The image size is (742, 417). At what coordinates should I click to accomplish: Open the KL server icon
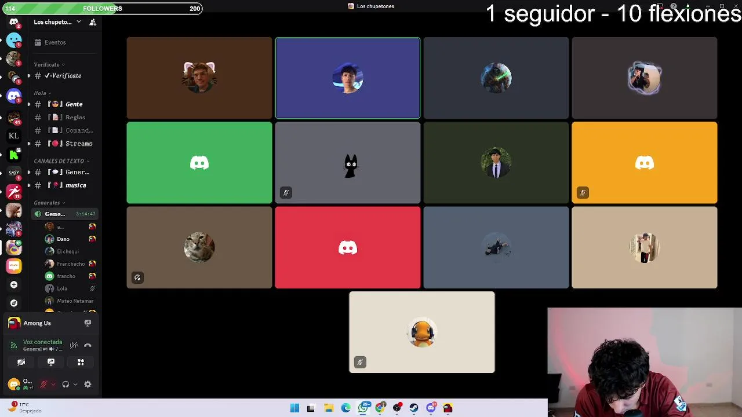[14, 136]
